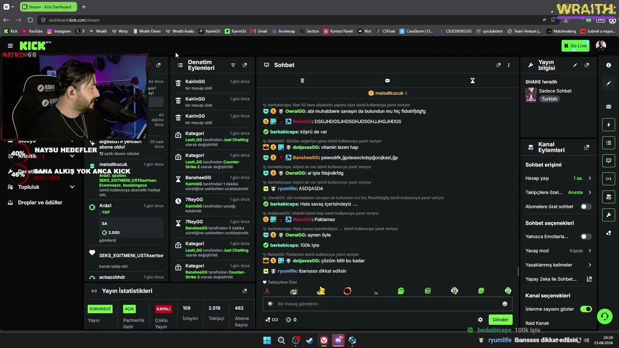
Task: Select the lightning bolt widget in right rail
Action: (x=608, y=125)
